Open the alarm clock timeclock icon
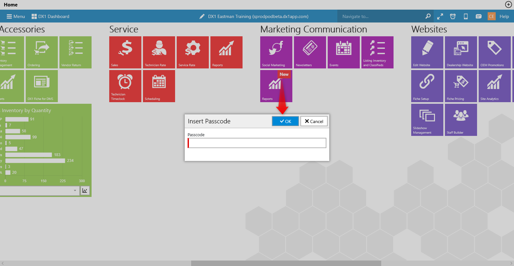This screenshot has height=266, width=514. point(453,16)
